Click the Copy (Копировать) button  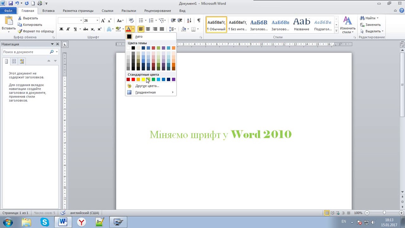30,25
